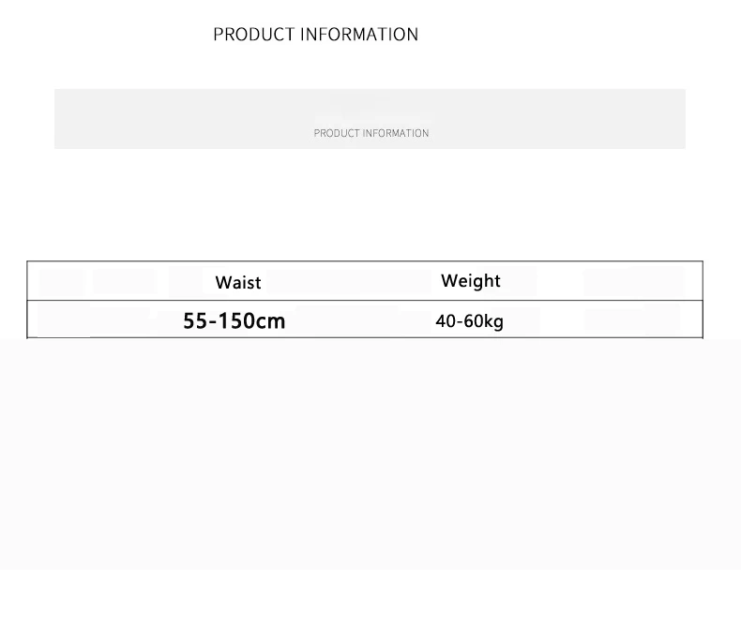Select the 55-150cm waist value
The image size is (741, 624).
pyautogui.click(x=234, y=321)
